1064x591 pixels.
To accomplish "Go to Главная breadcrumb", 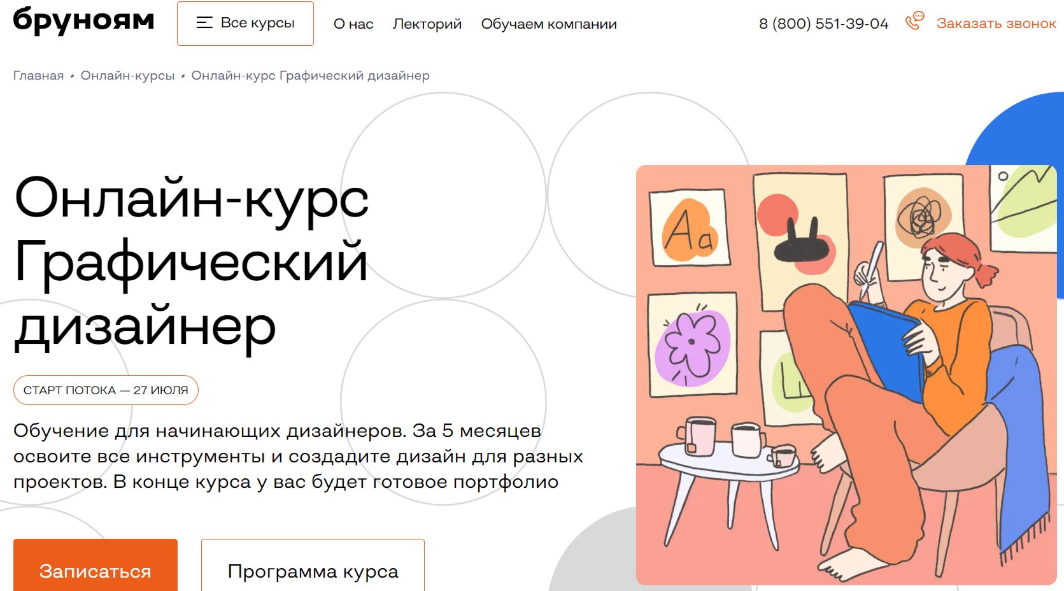I will tap(39, 76).
